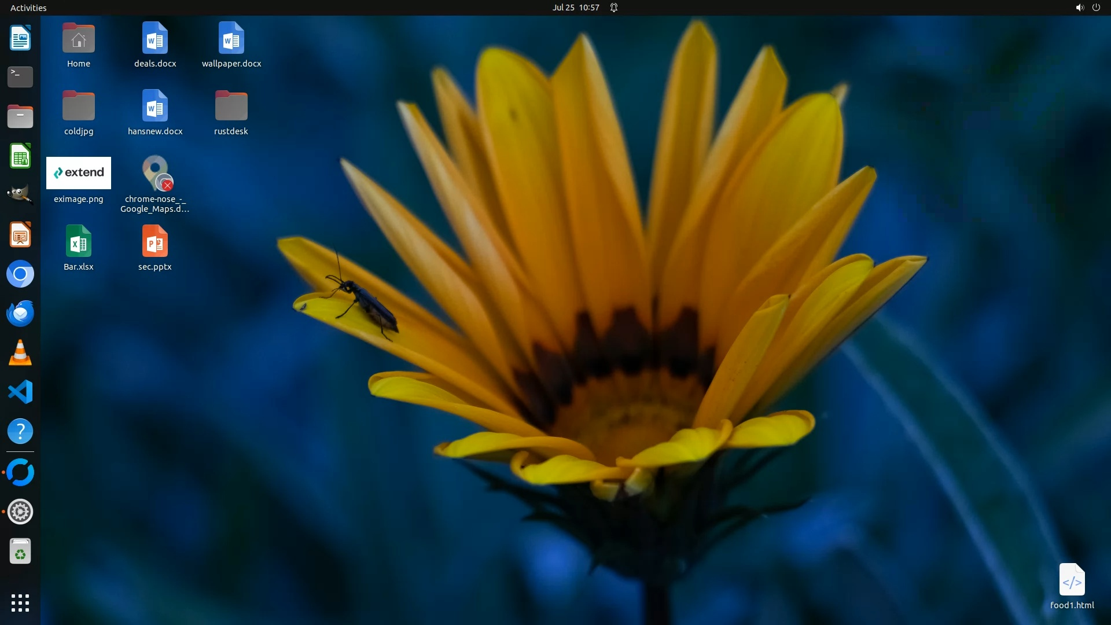The width and height of the screenshot is (1111, 625).
Task: Launch the Terminal from the dock
Action: [20, 77]
